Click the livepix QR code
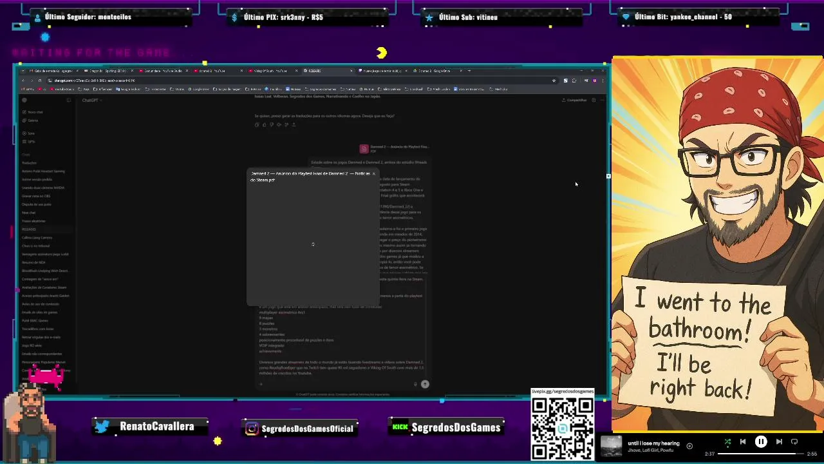 tap(563, 429)
